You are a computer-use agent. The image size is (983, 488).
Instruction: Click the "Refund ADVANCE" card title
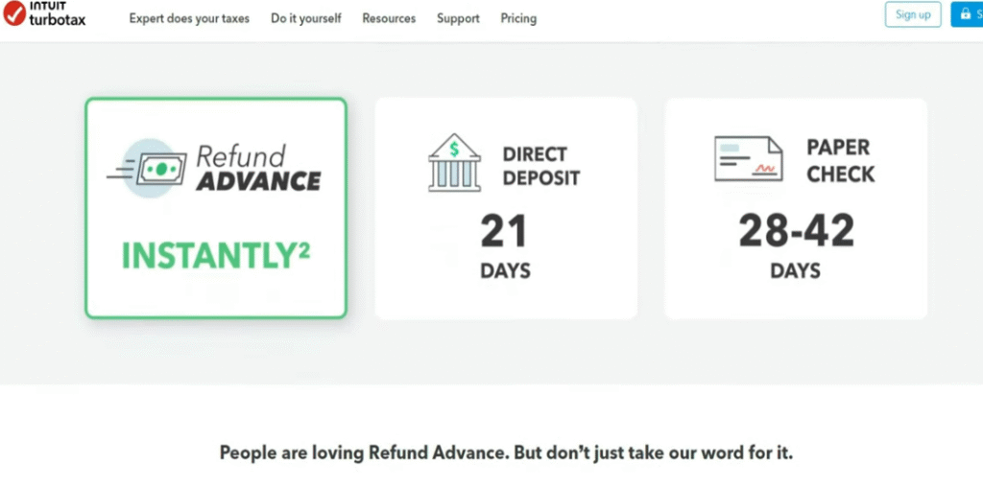click(x=257, y=168)
